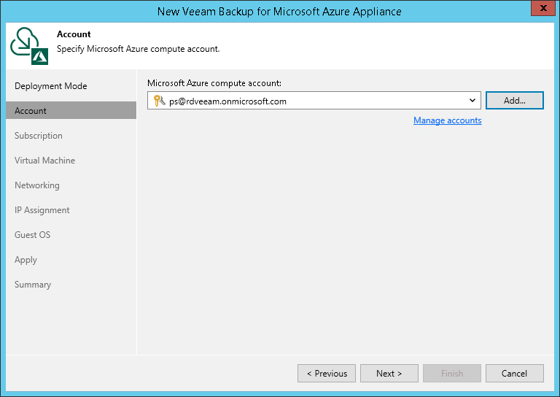Open the Manage accounts link
Screen dimensions: 560x397
[447, 120]
